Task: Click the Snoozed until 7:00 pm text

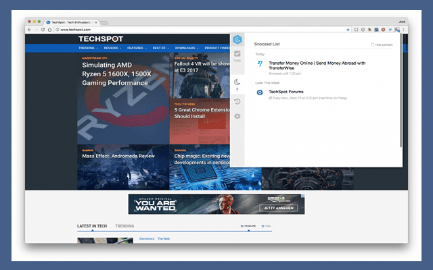Action: tap(285, 74)
